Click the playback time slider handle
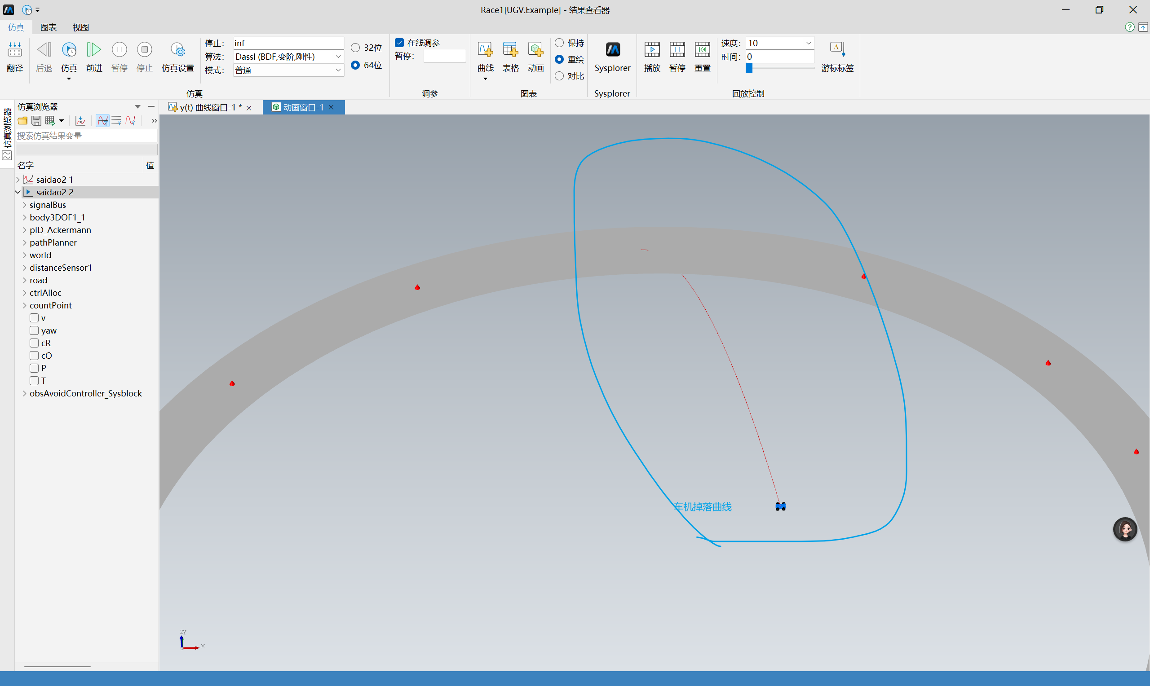Image resolution: width=1150 pixels, height=686 pixels. (x=749, y=68)
